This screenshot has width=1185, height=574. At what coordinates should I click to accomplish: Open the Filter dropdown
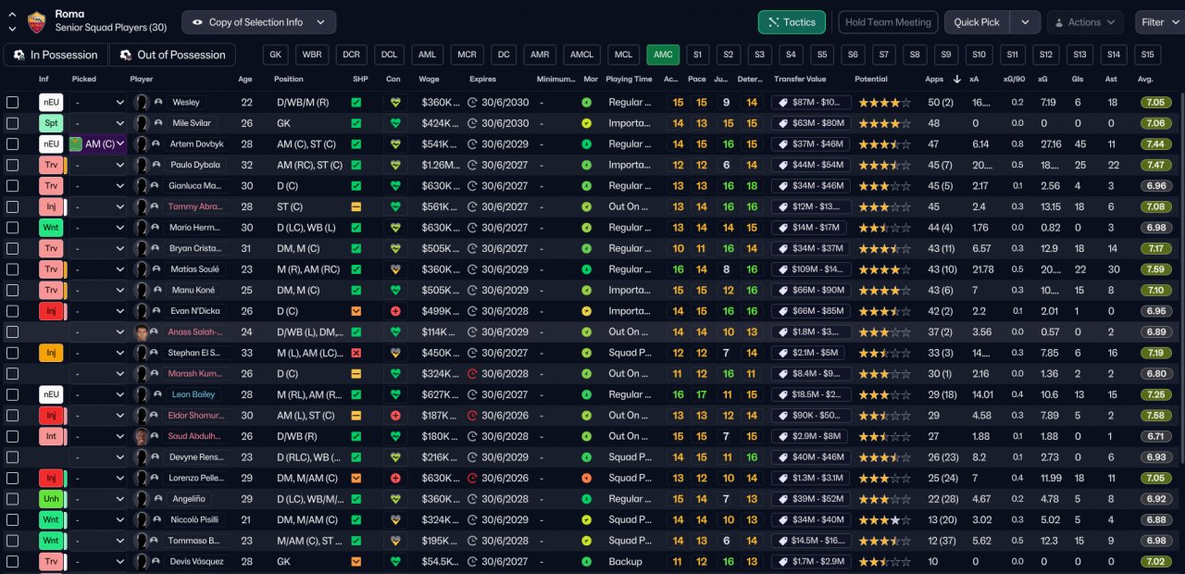[x=1159, y=22]
